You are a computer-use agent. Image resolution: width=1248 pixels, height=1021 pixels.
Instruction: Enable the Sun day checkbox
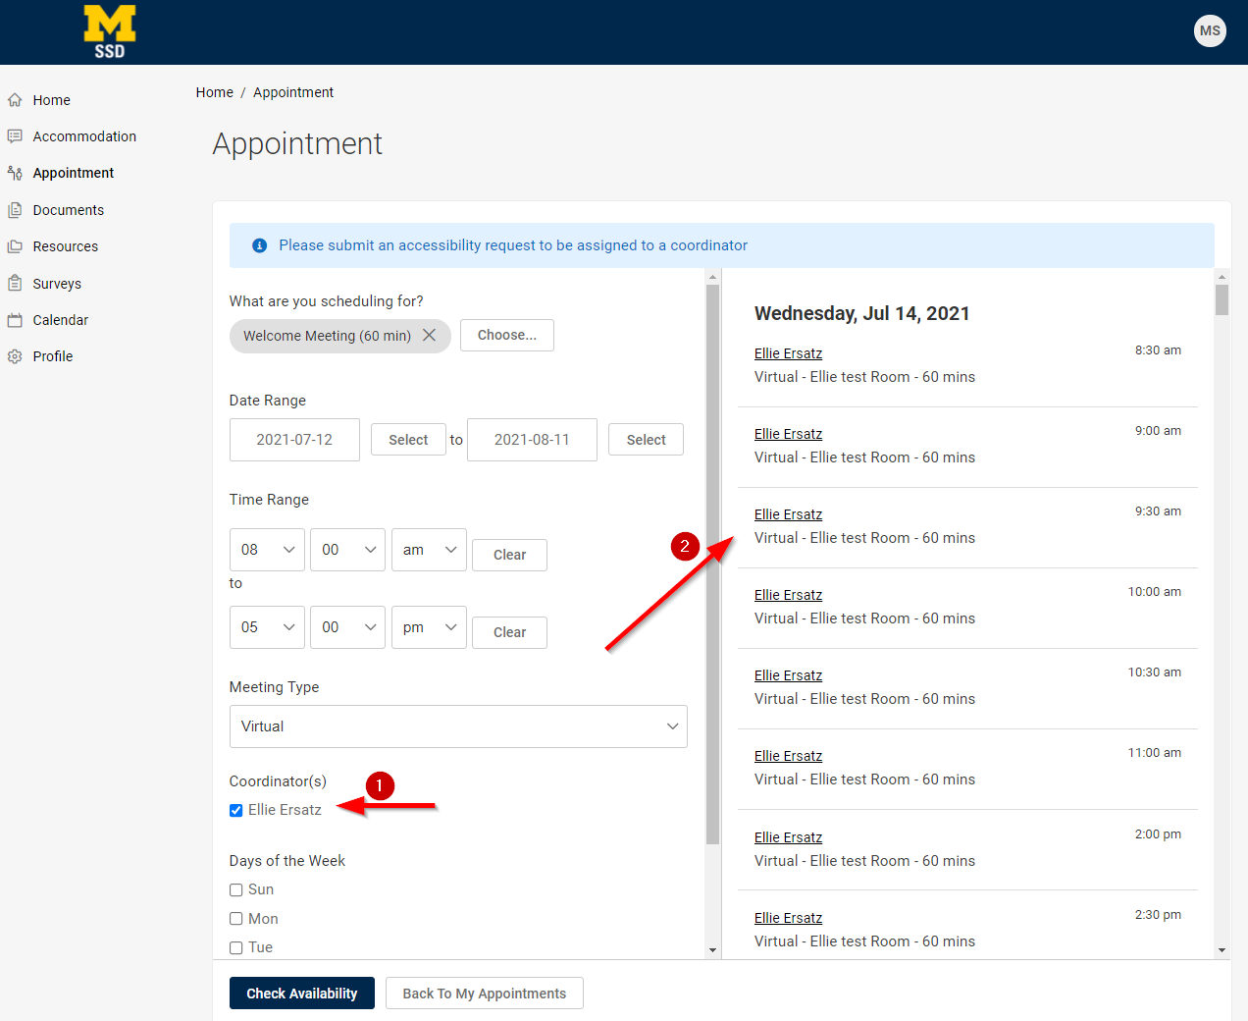(235, 888)
